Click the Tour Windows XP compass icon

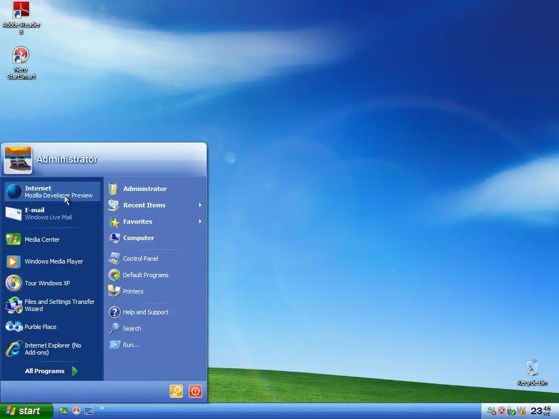[14, 283]
